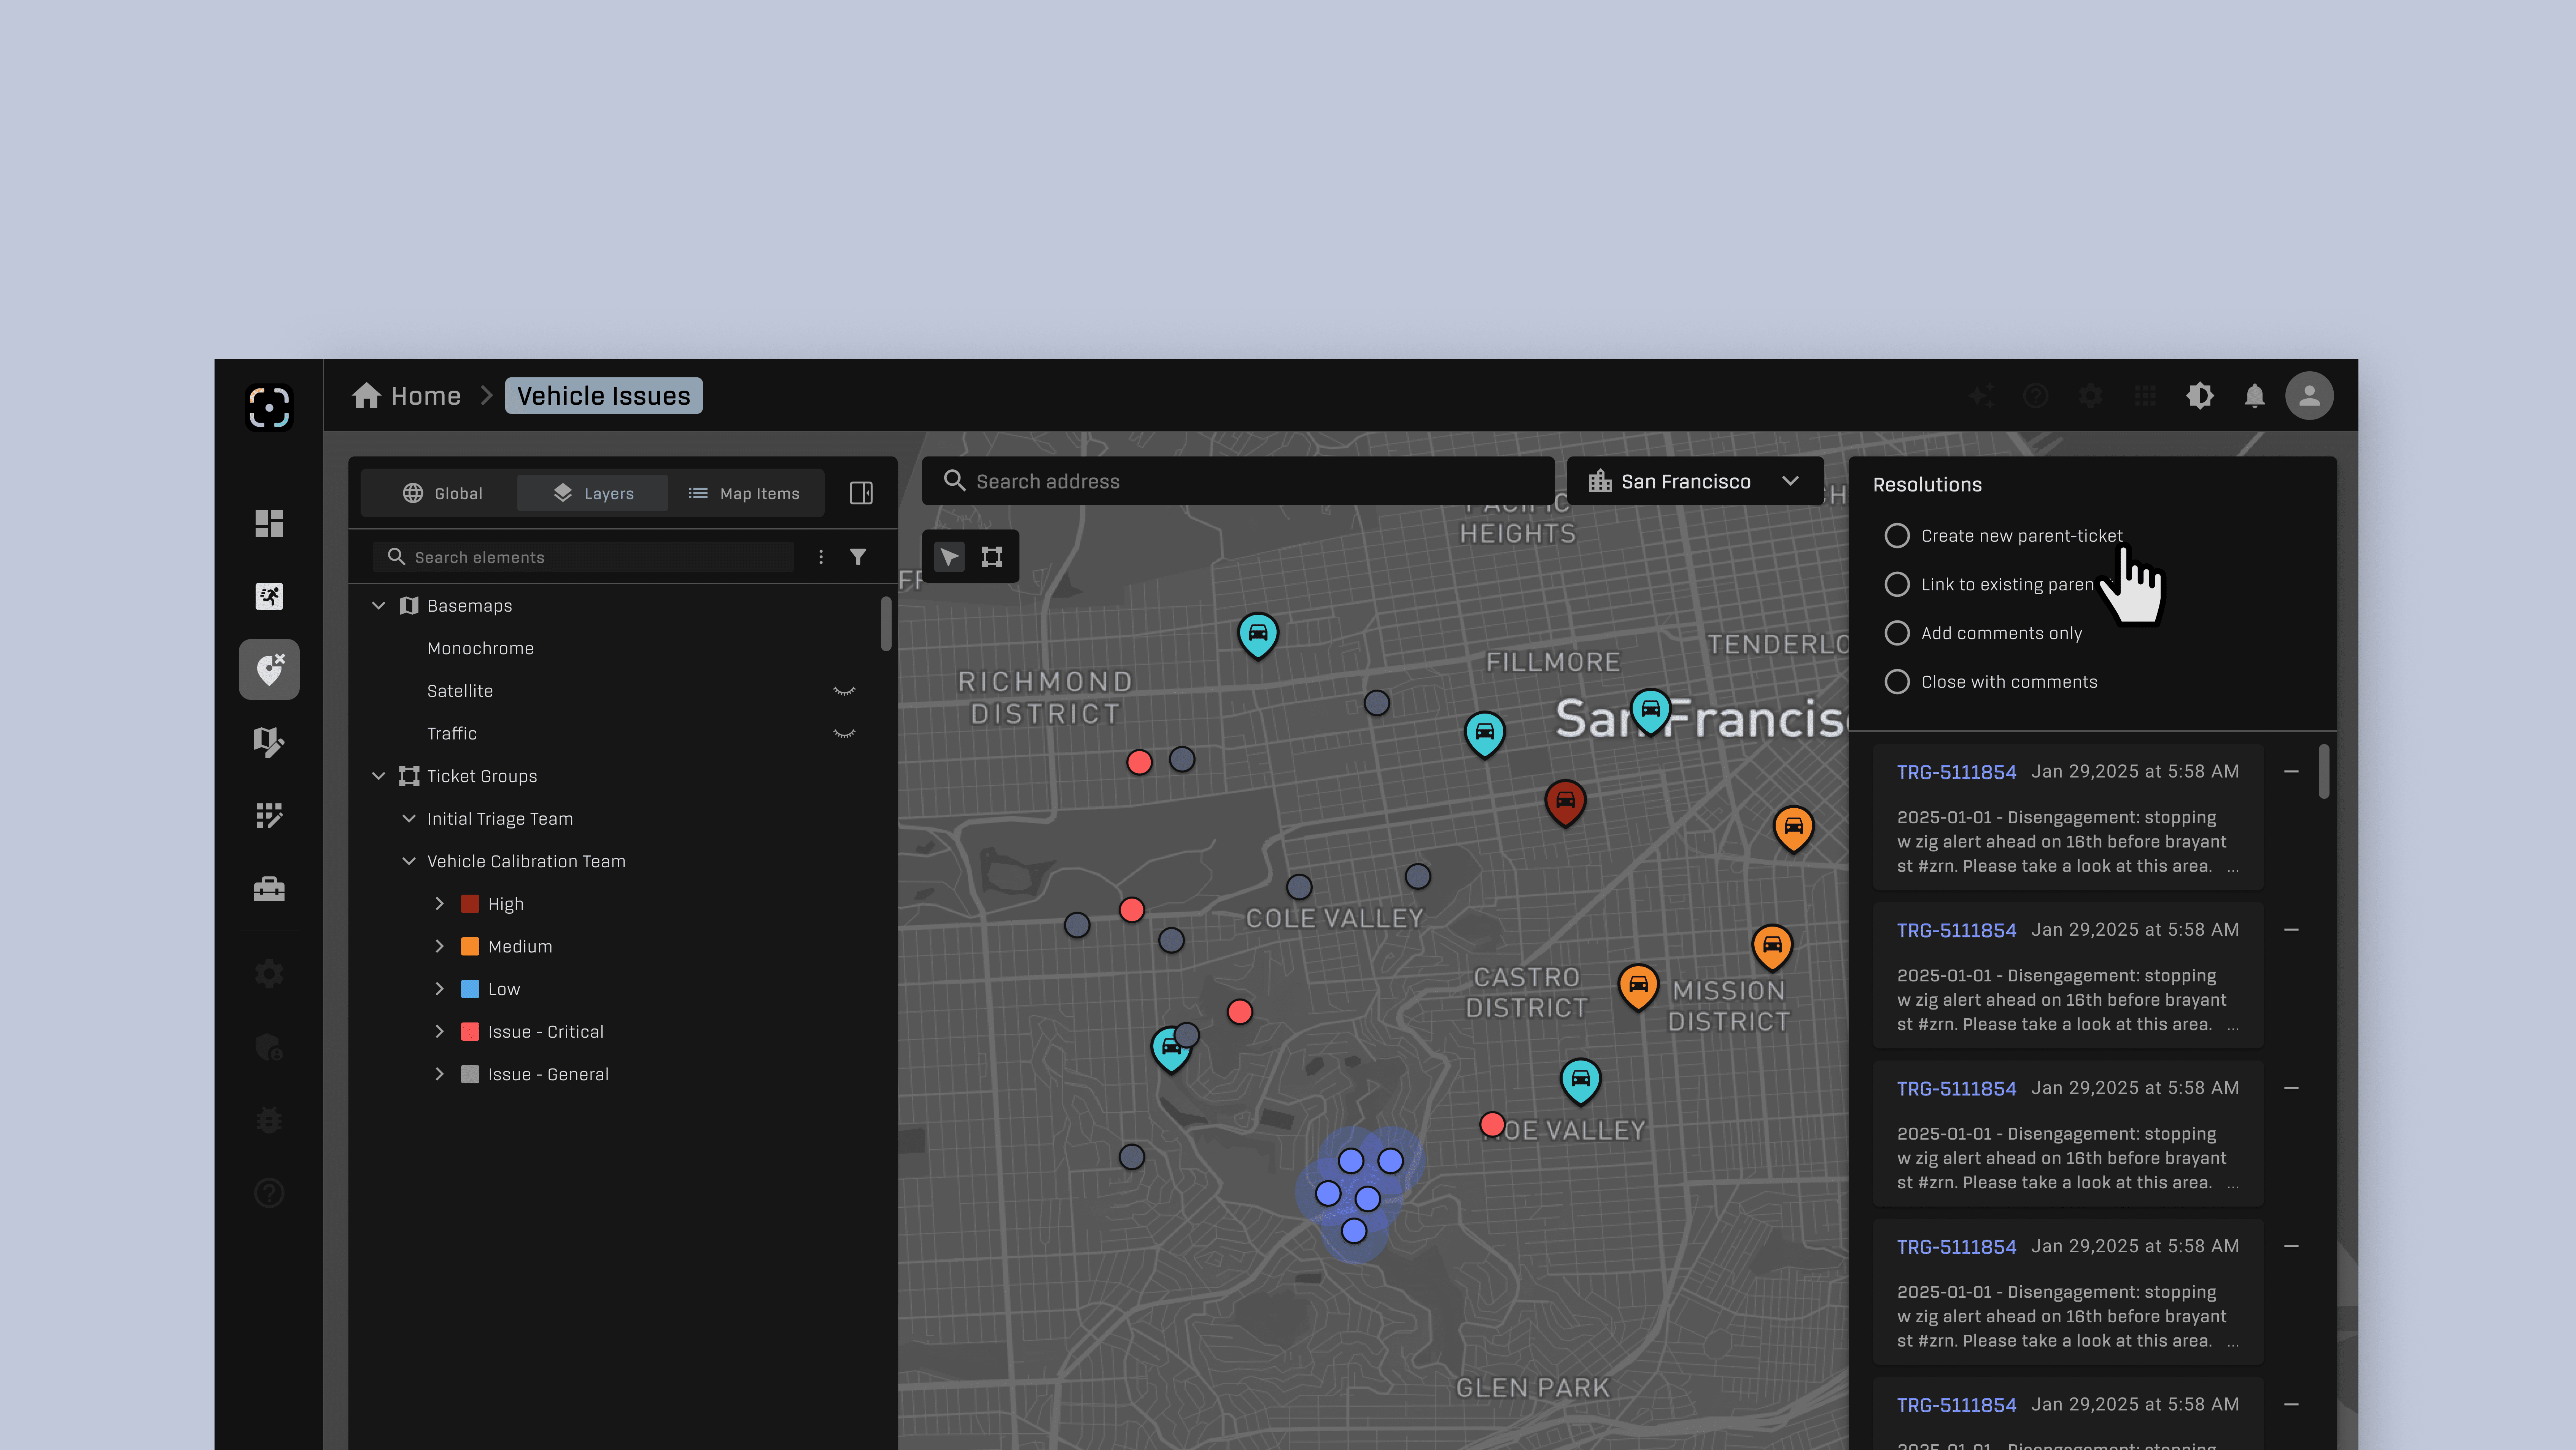Open the bug icon in the sidebar
2576x1450 pixels.
[x=269, y=1120]
